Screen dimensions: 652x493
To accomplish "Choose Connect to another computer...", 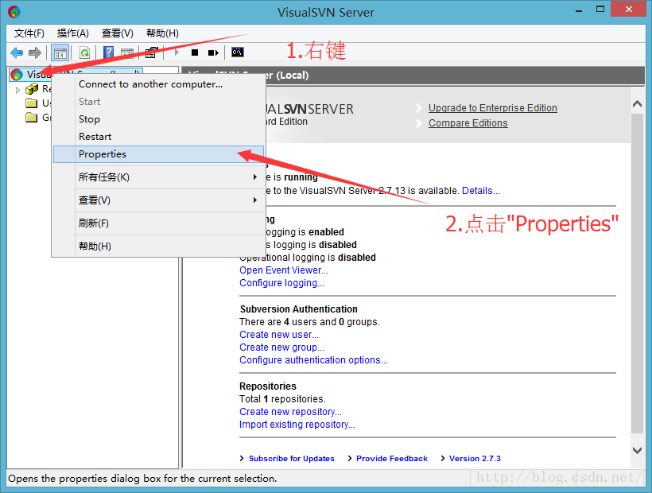I will (159, 84).
